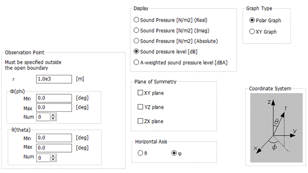Increase θ(theta) Num with up arrow
The image size is (308, 173).
tap(53, 156)
